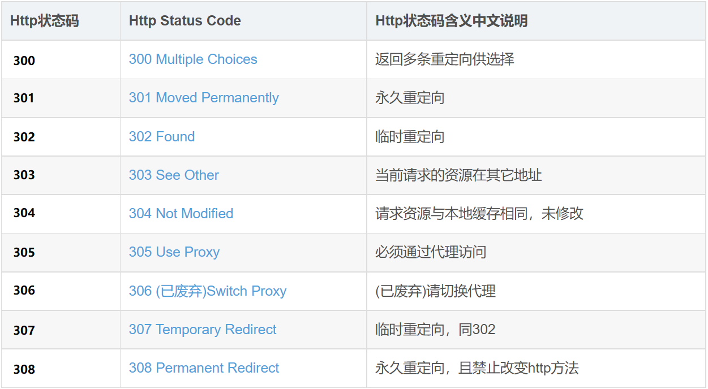This screenshot has height=389, width=708.
Task: Click the (已废弃)请切换代理 description cell
Action: tap(435, 291)
